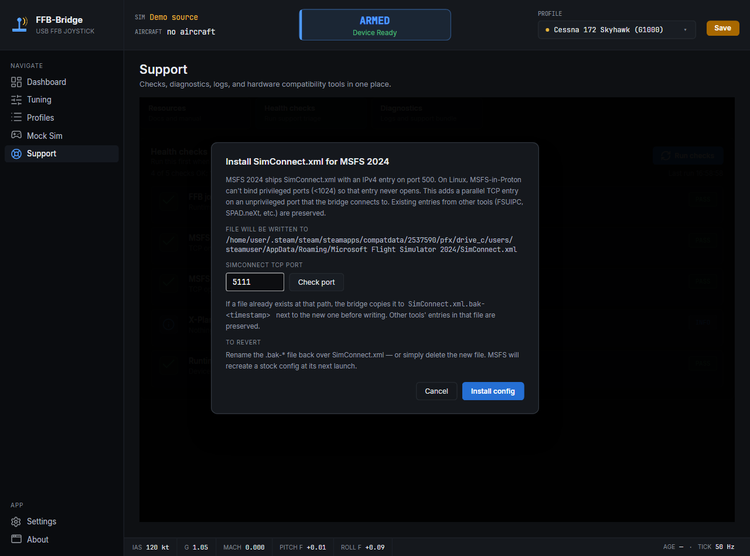Viewport: 750px width, 556px height.
Task: Check the port availability
Action: point(316,282)
